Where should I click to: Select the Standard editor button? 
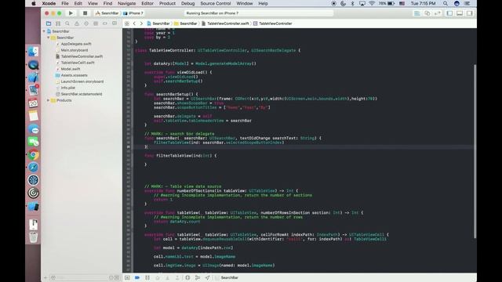[x=417, y=13]
